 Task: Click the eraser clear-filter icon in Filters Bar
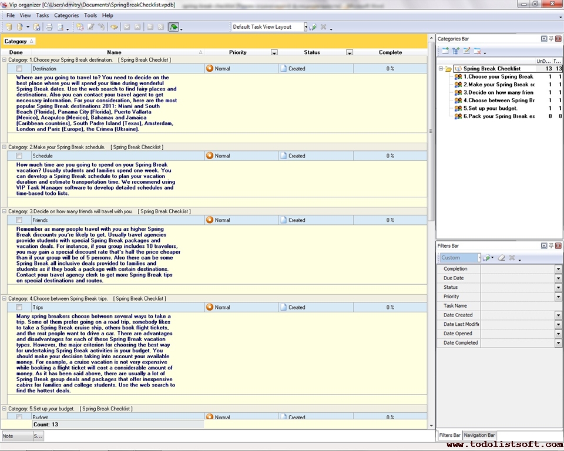point(501,258)
